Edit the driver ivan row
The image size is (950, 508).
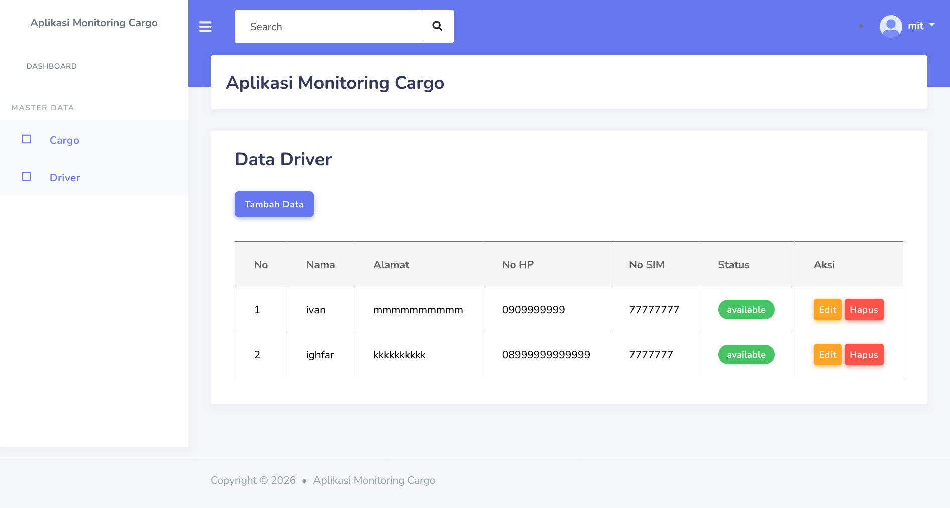click(827, 310)
